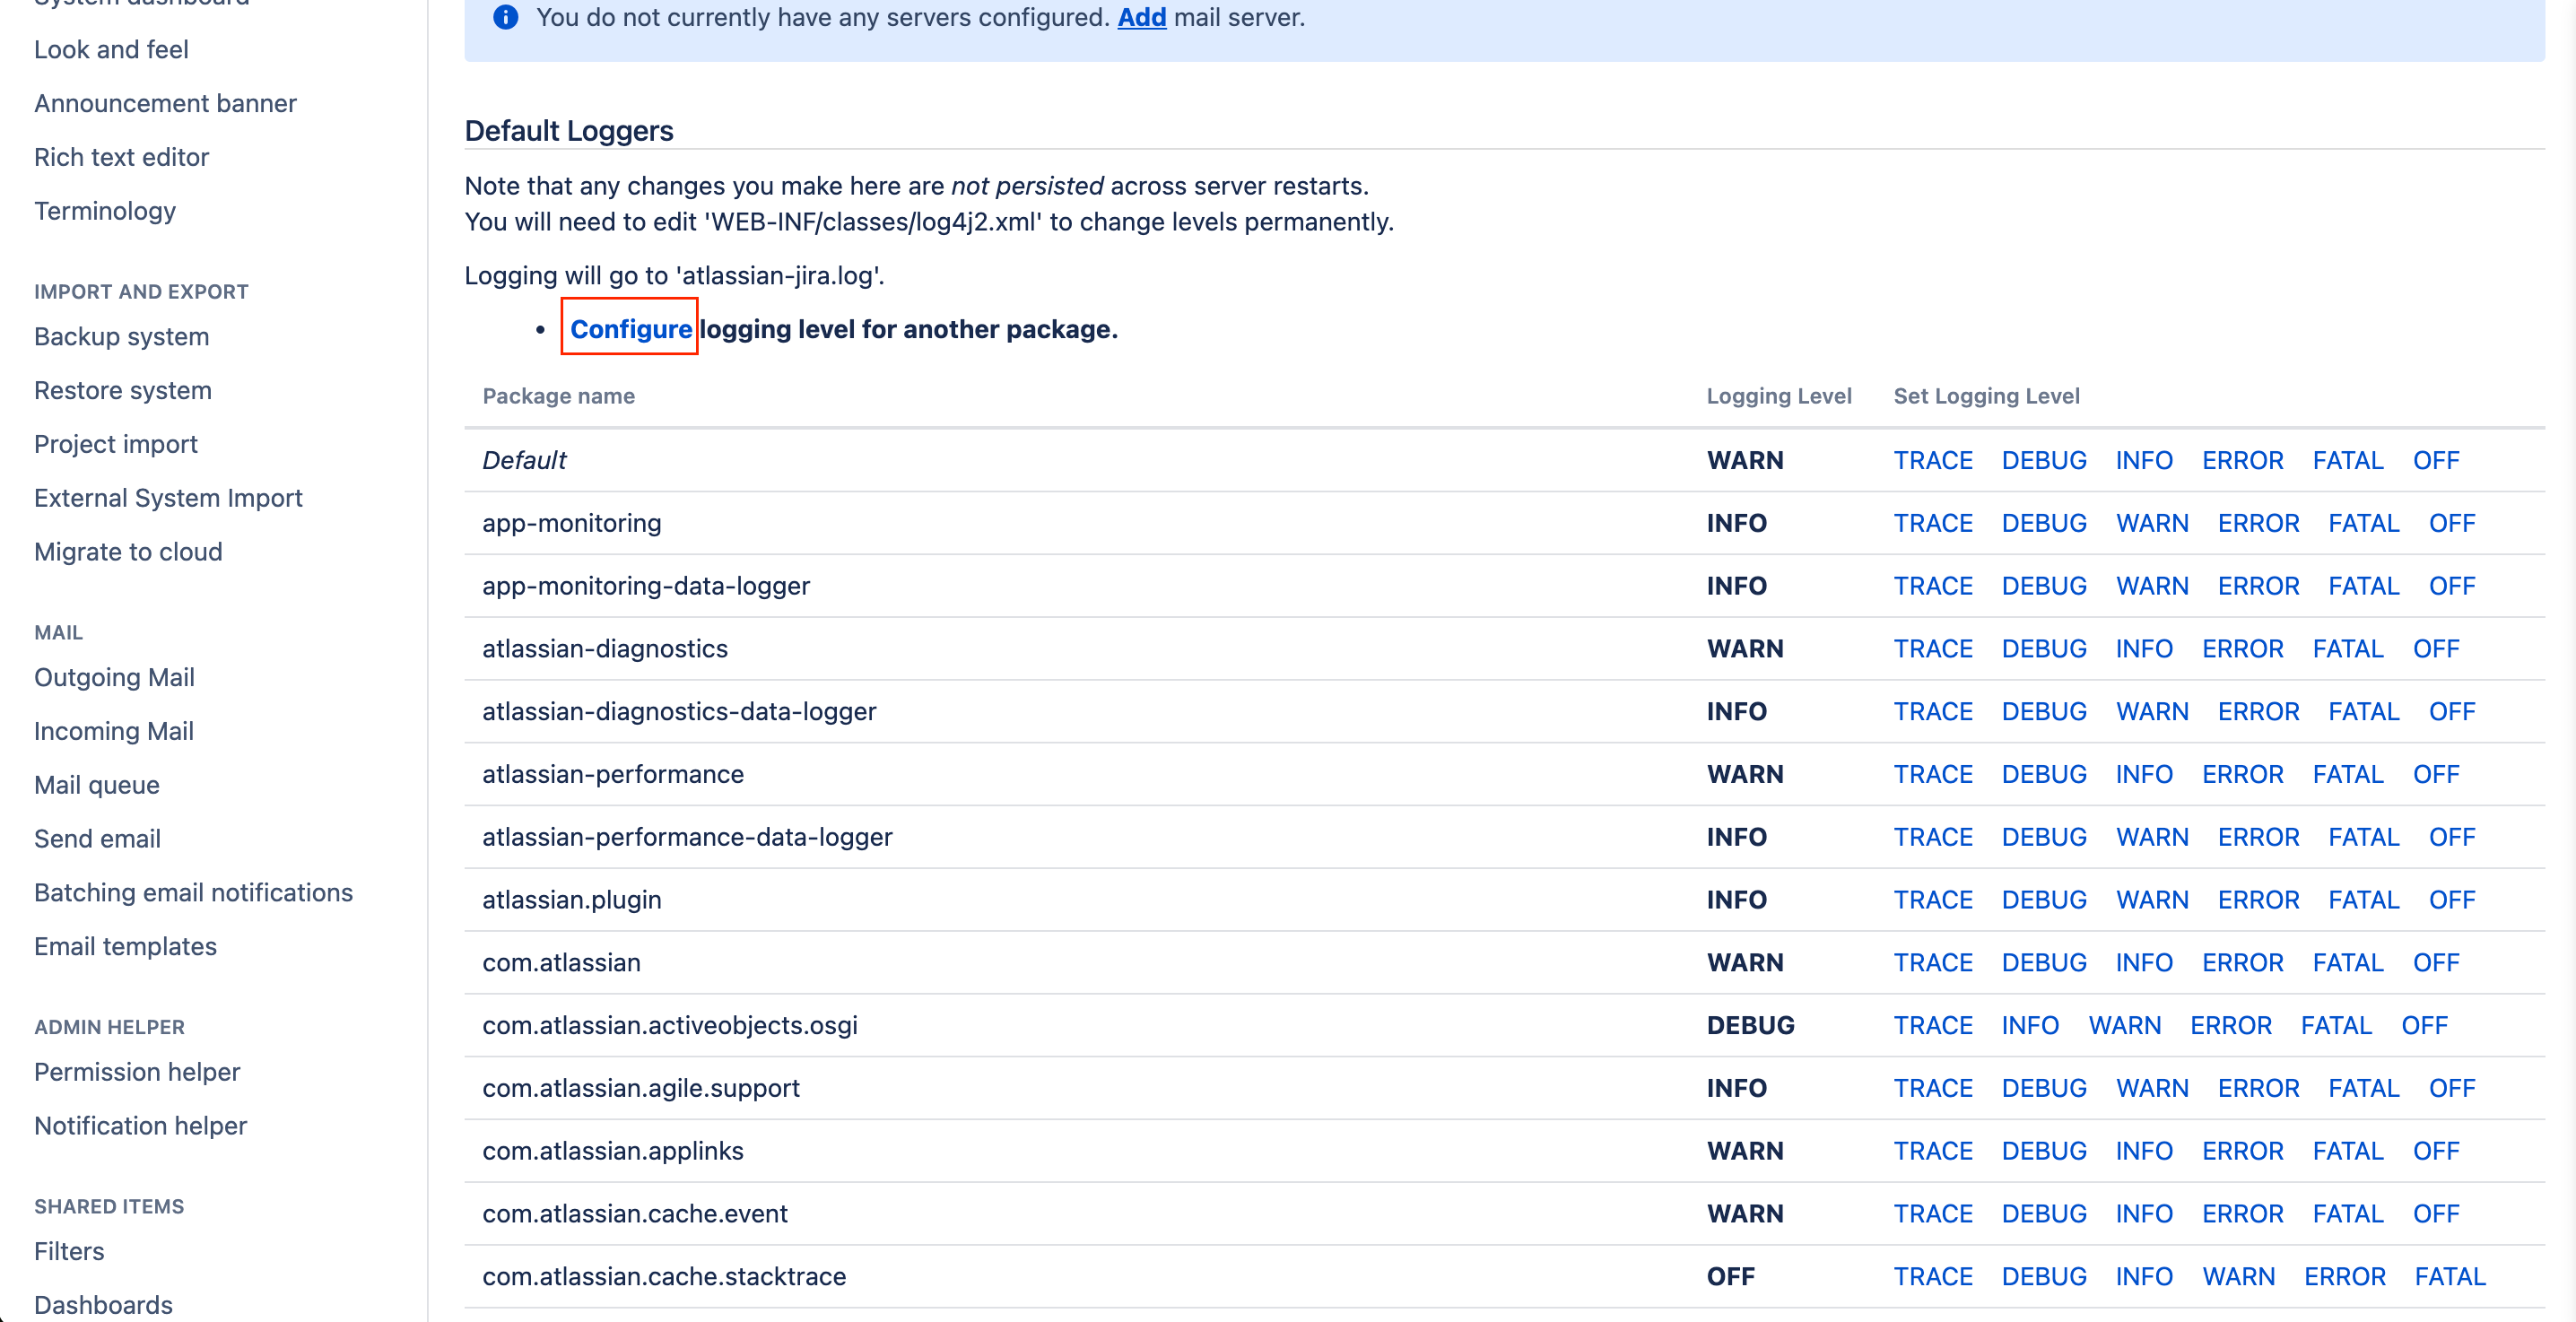Open Filters under Shared Items

(x=69, y=1251)
